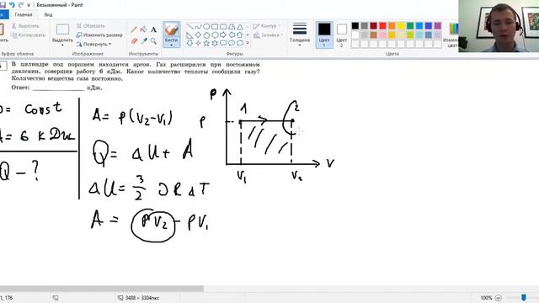The width and height of the screenshot is (539, 303).
Task: Click the Save icon in title bar
Action: click(x=3, y=5)
